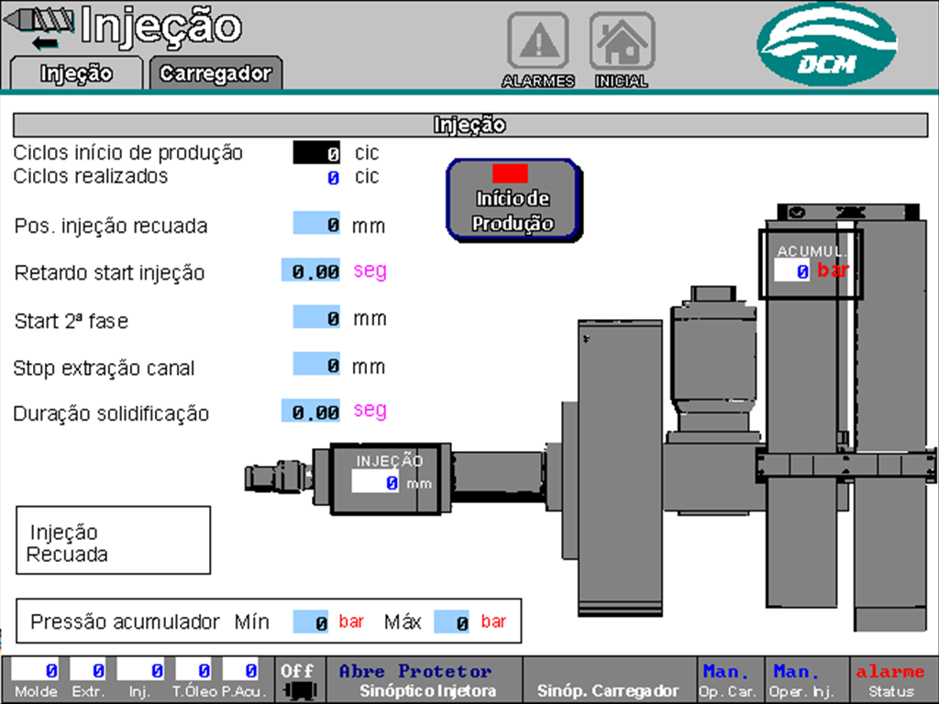Click the DCM company logo
The height and width of the screenshot is (704, 939).
pos(826,39)
